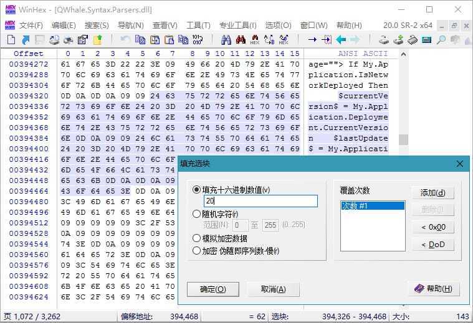This screenshot has height=323, width=473.
Task: Open the 搜索(S) menu
Action: click(x=97, y=26)
